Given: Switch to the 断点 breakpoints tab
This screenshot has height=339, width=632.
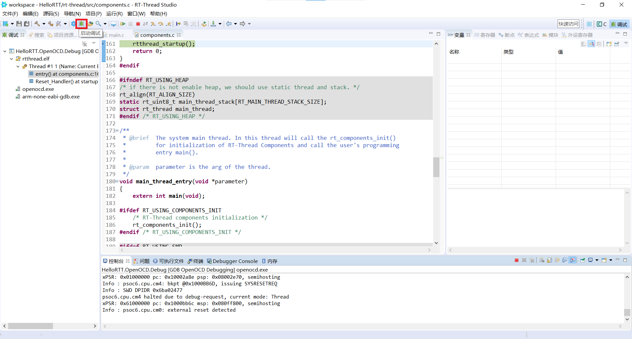Looking at the screenshot, I should [506, 35].
